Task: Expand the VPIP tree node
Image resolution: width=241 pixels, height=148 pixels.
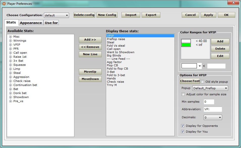Action: click(x=10, y=45)
